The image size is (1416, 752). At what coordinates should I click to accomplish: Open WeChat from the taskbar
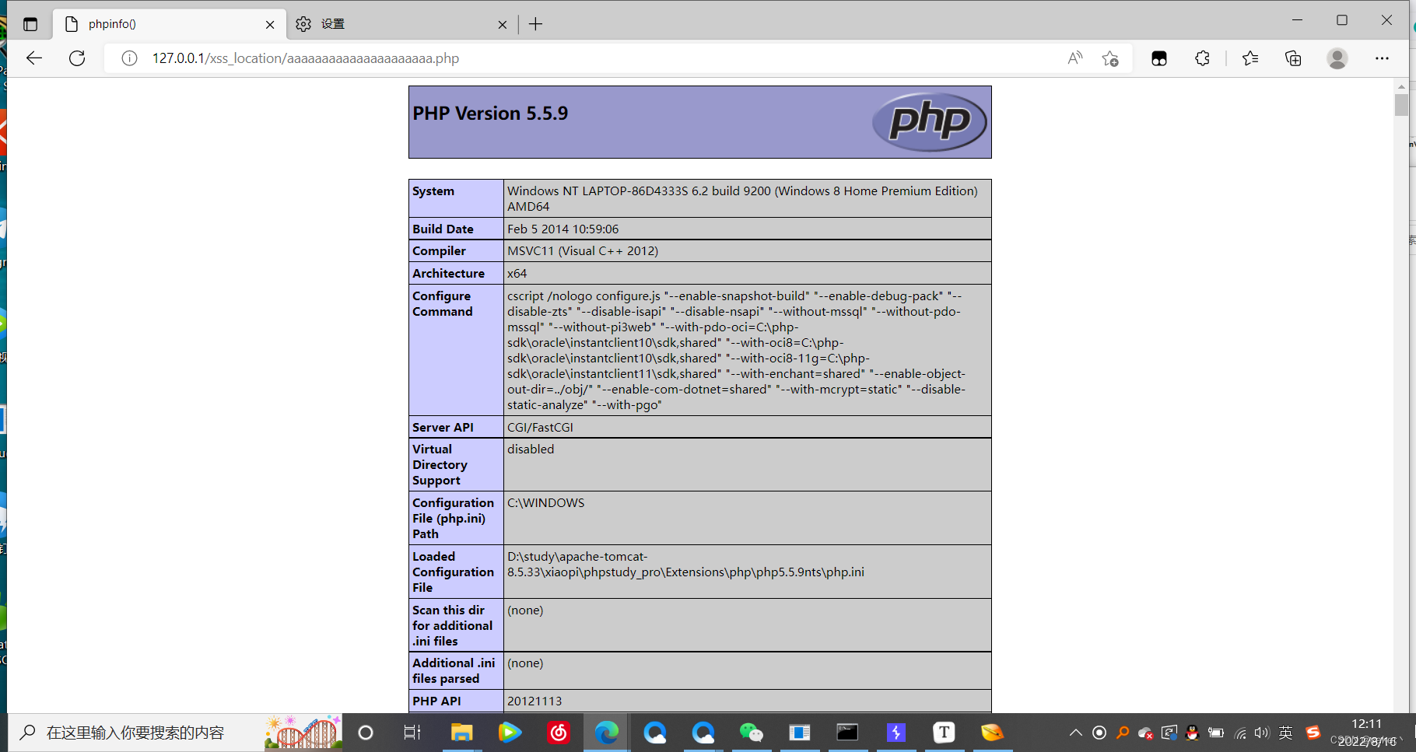[x=751, y=733]
